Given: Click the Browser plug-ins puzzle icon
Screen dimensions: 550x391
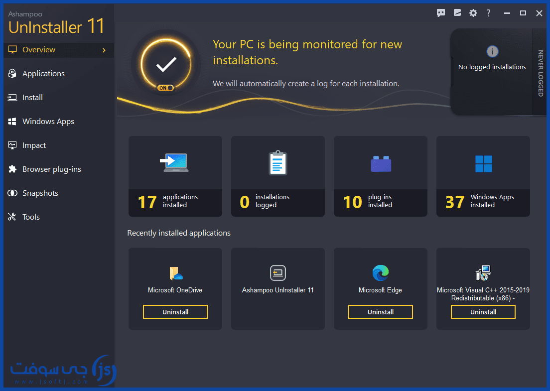Looking at the screenshot, I should (x=12, y=169).
